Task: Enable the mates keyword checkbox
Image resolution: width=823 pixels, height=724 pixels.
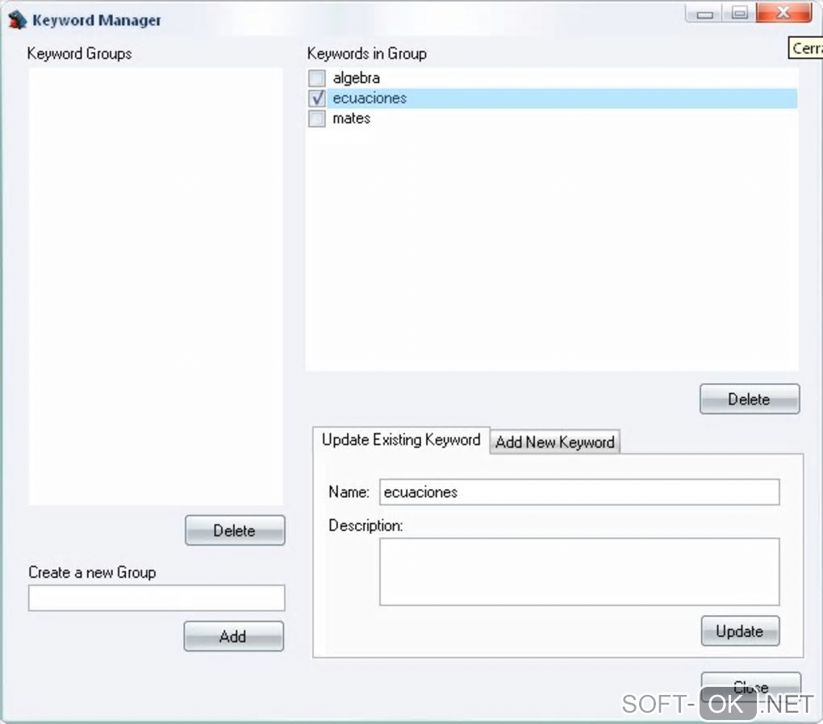Action: (x=317, y=119)
